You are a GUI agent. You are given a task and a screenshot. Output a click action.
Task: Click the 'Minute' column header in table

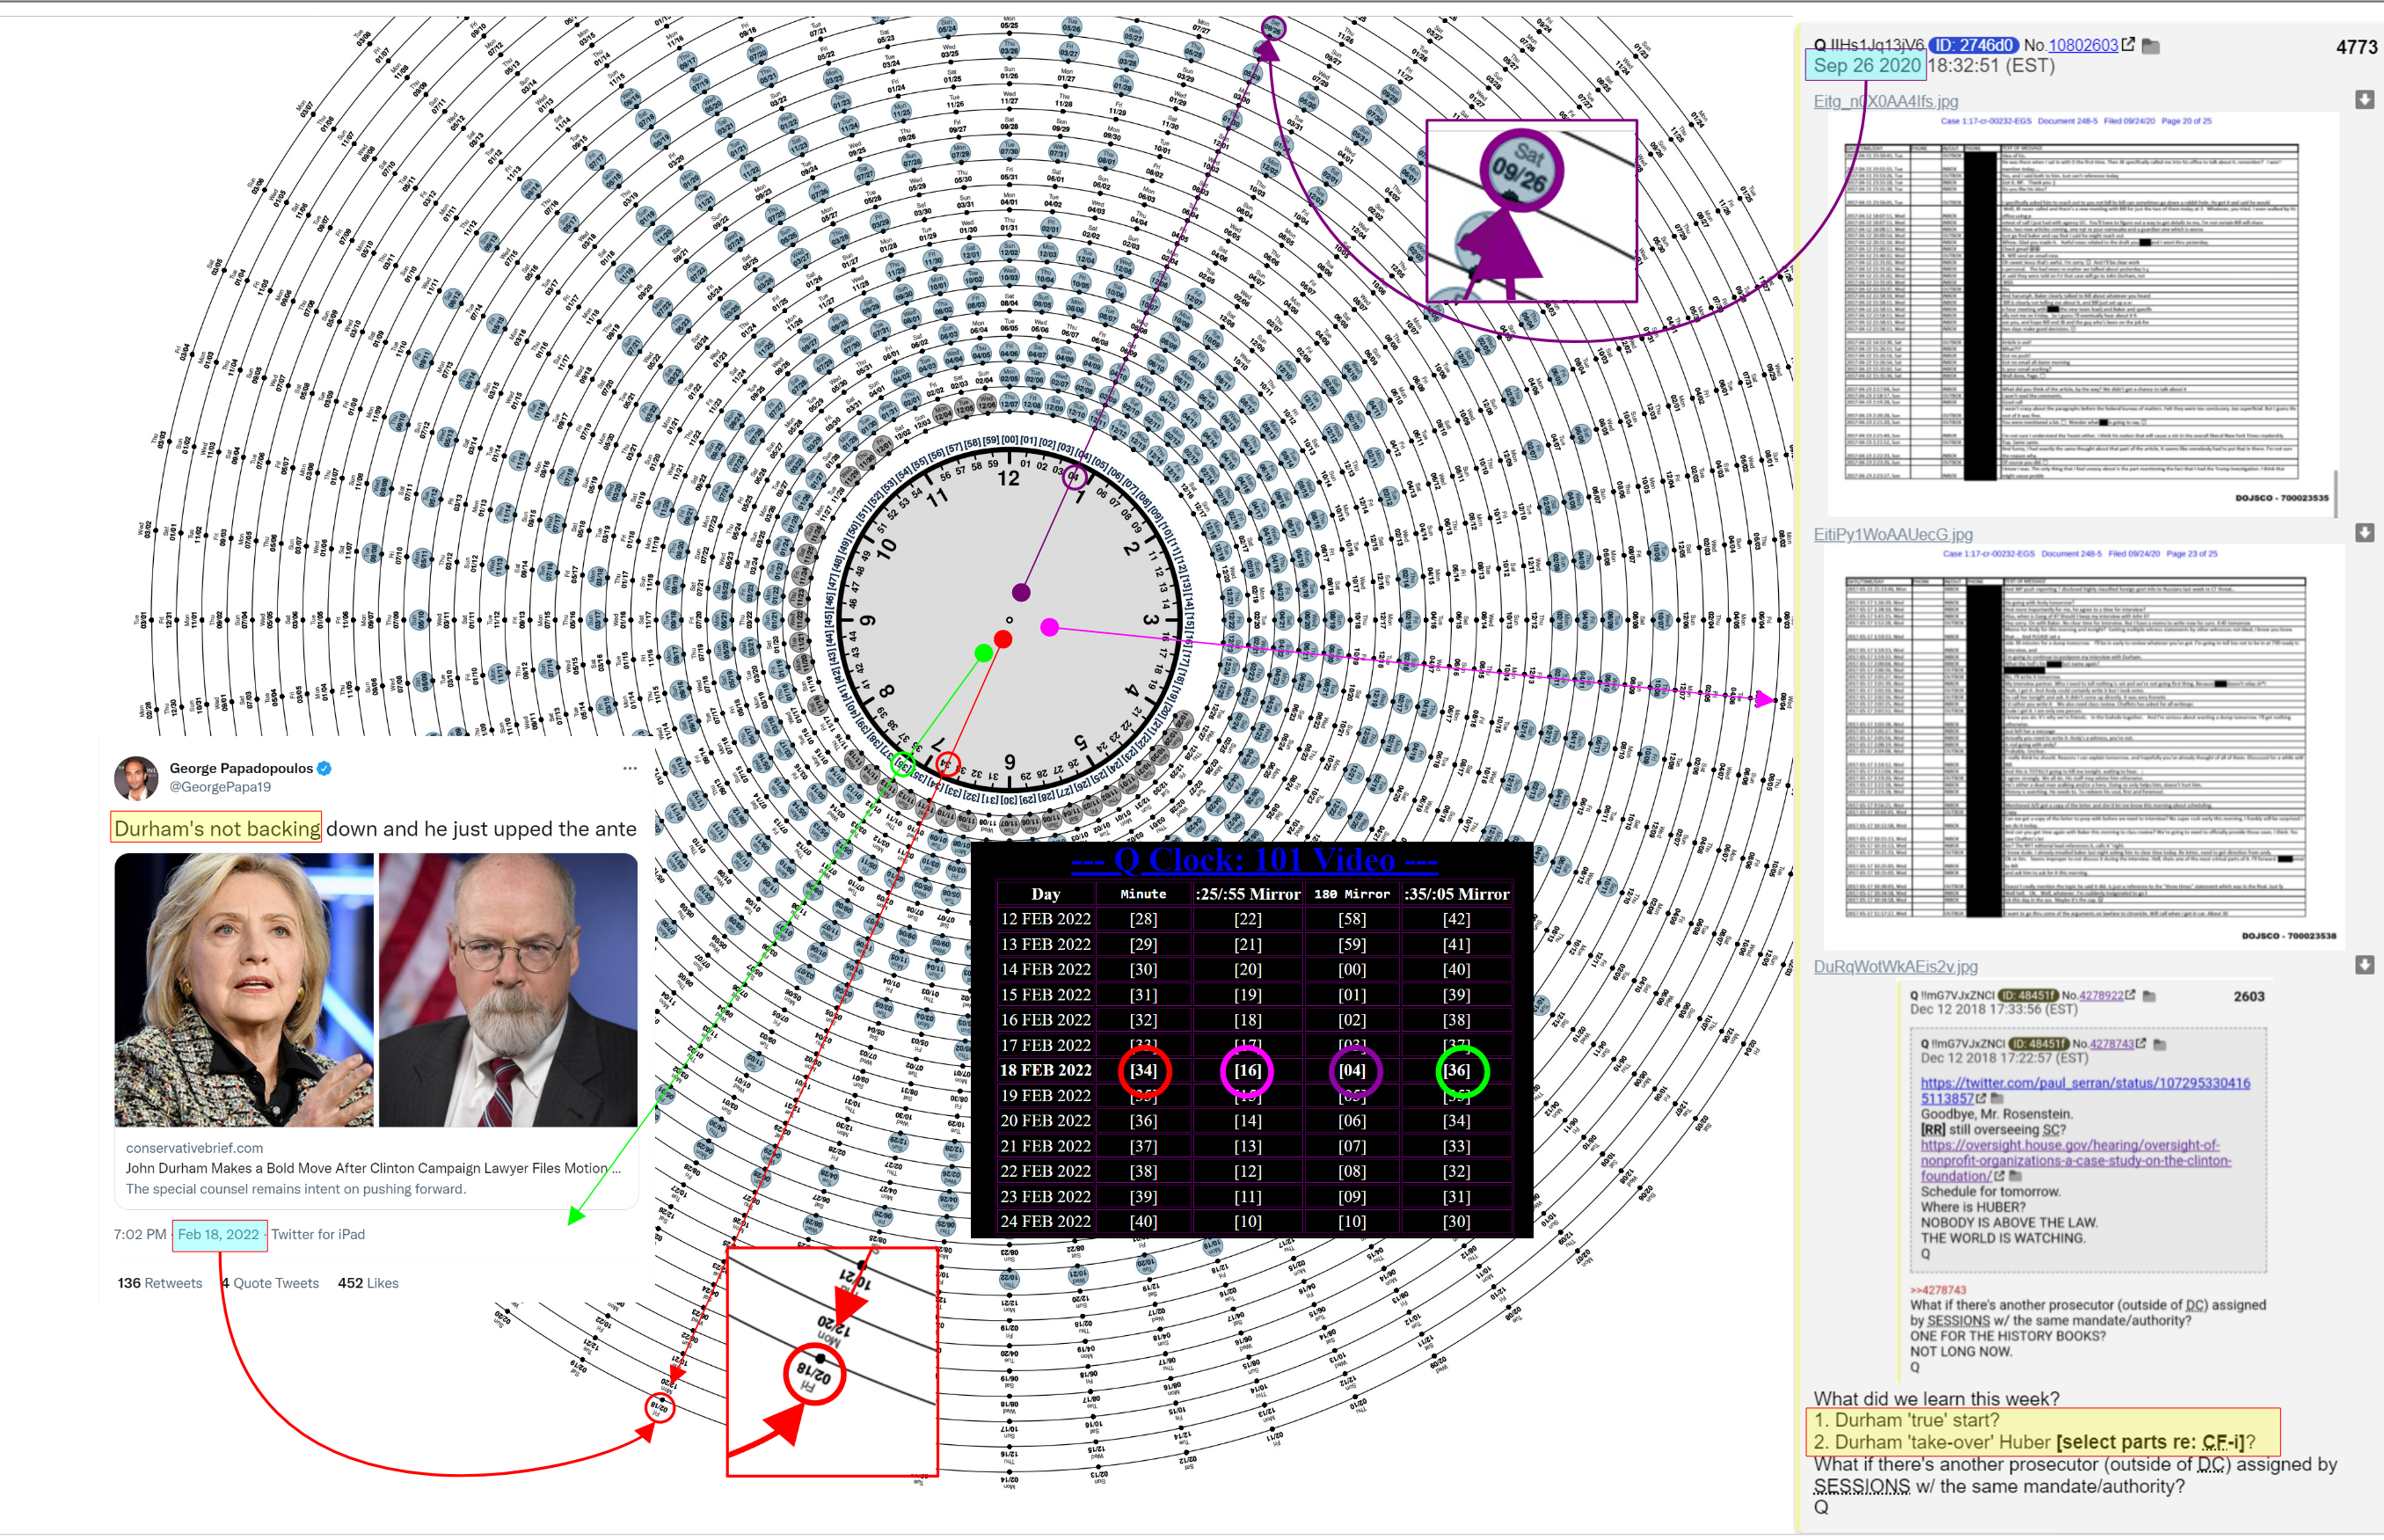pyautogui.click(x=1142, y=894)
